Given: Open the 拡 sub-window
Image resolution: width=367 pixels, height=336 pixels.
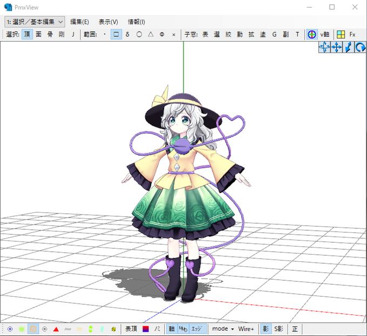Looking at the screenshot, I should coord(251,35).
